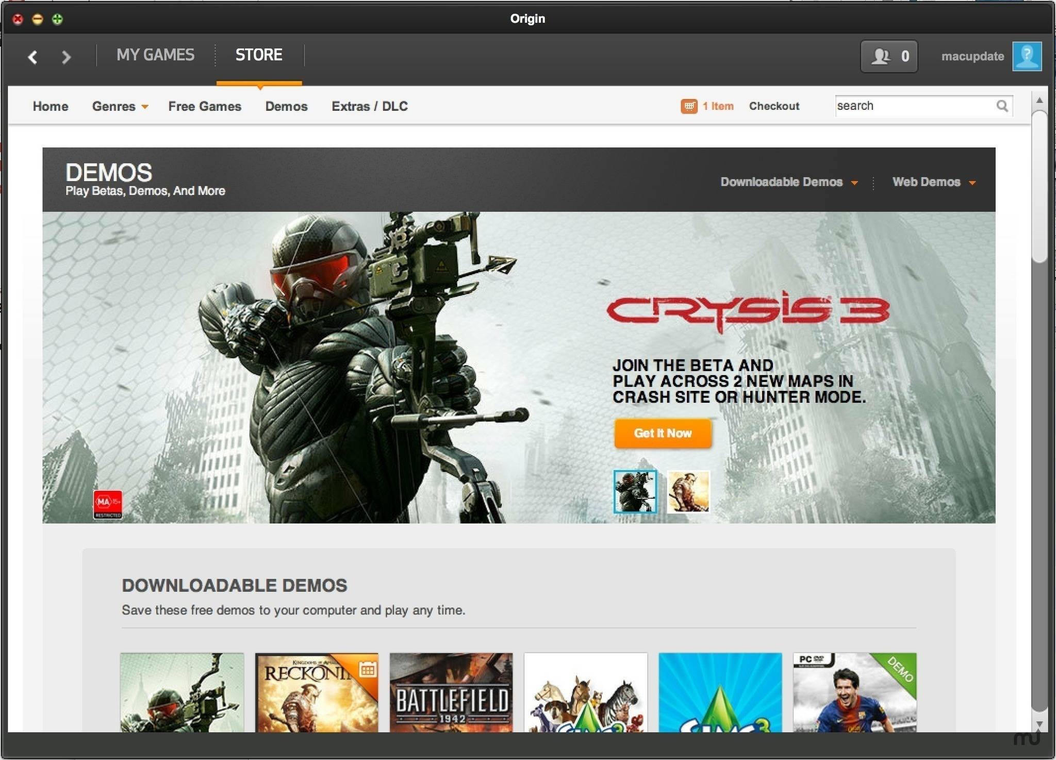Click the DEMOS page title

click(x=109, y=172)
